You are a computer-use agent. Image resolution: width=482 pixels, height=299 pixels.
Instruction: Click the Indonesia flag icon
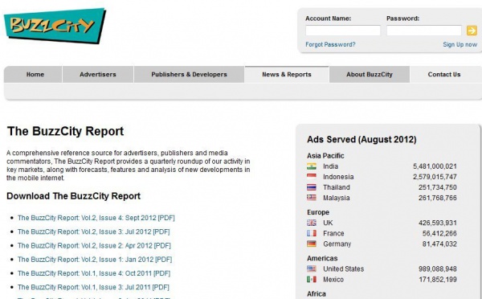(x=312, y=177)
